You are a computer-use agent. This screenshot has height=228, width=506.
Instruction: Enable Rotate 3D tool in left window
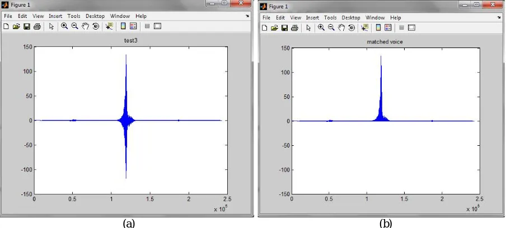96,26
